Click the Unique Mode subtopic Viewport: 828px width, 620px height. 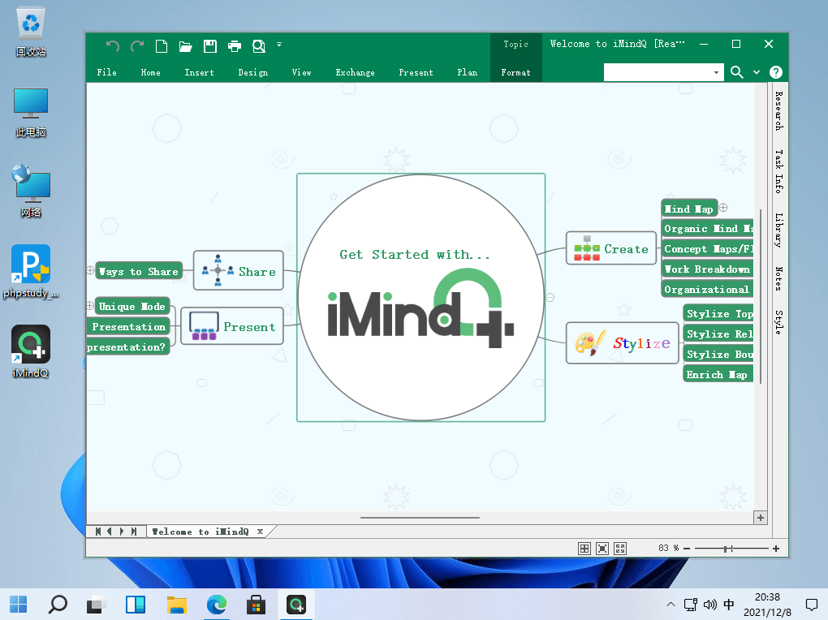132,306
